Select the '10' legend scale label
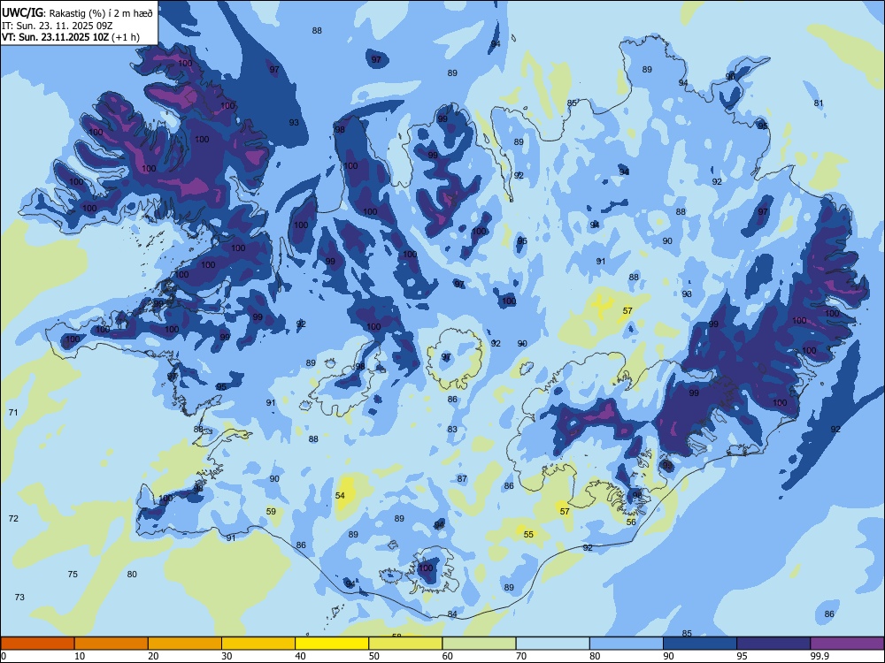The height and width of the screenshot is (663, 885). point(80,656)
